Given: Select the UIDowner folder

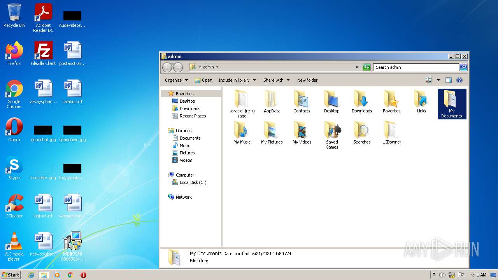Looking at the screenshot, I should [x=392, y=133].
